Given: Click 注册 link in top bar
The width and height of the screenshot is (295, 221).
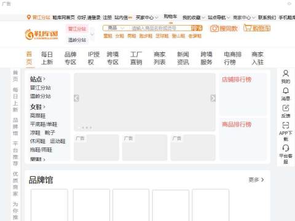Looking at the screenshot, I should point(108,18).
